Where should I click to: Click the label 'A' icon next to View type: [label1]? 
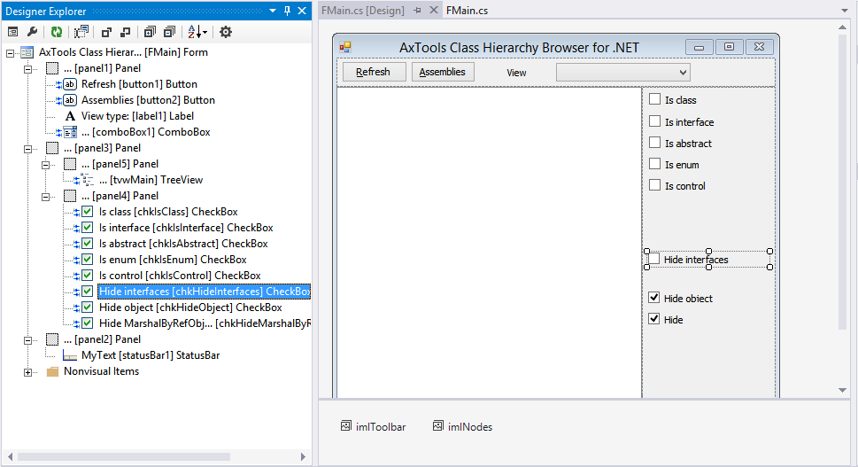pos(70,116)
